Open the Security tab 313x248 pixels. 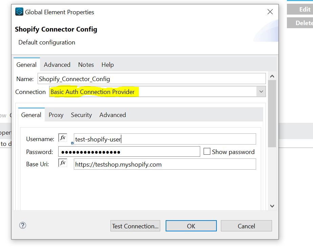(x=81, y=115)
